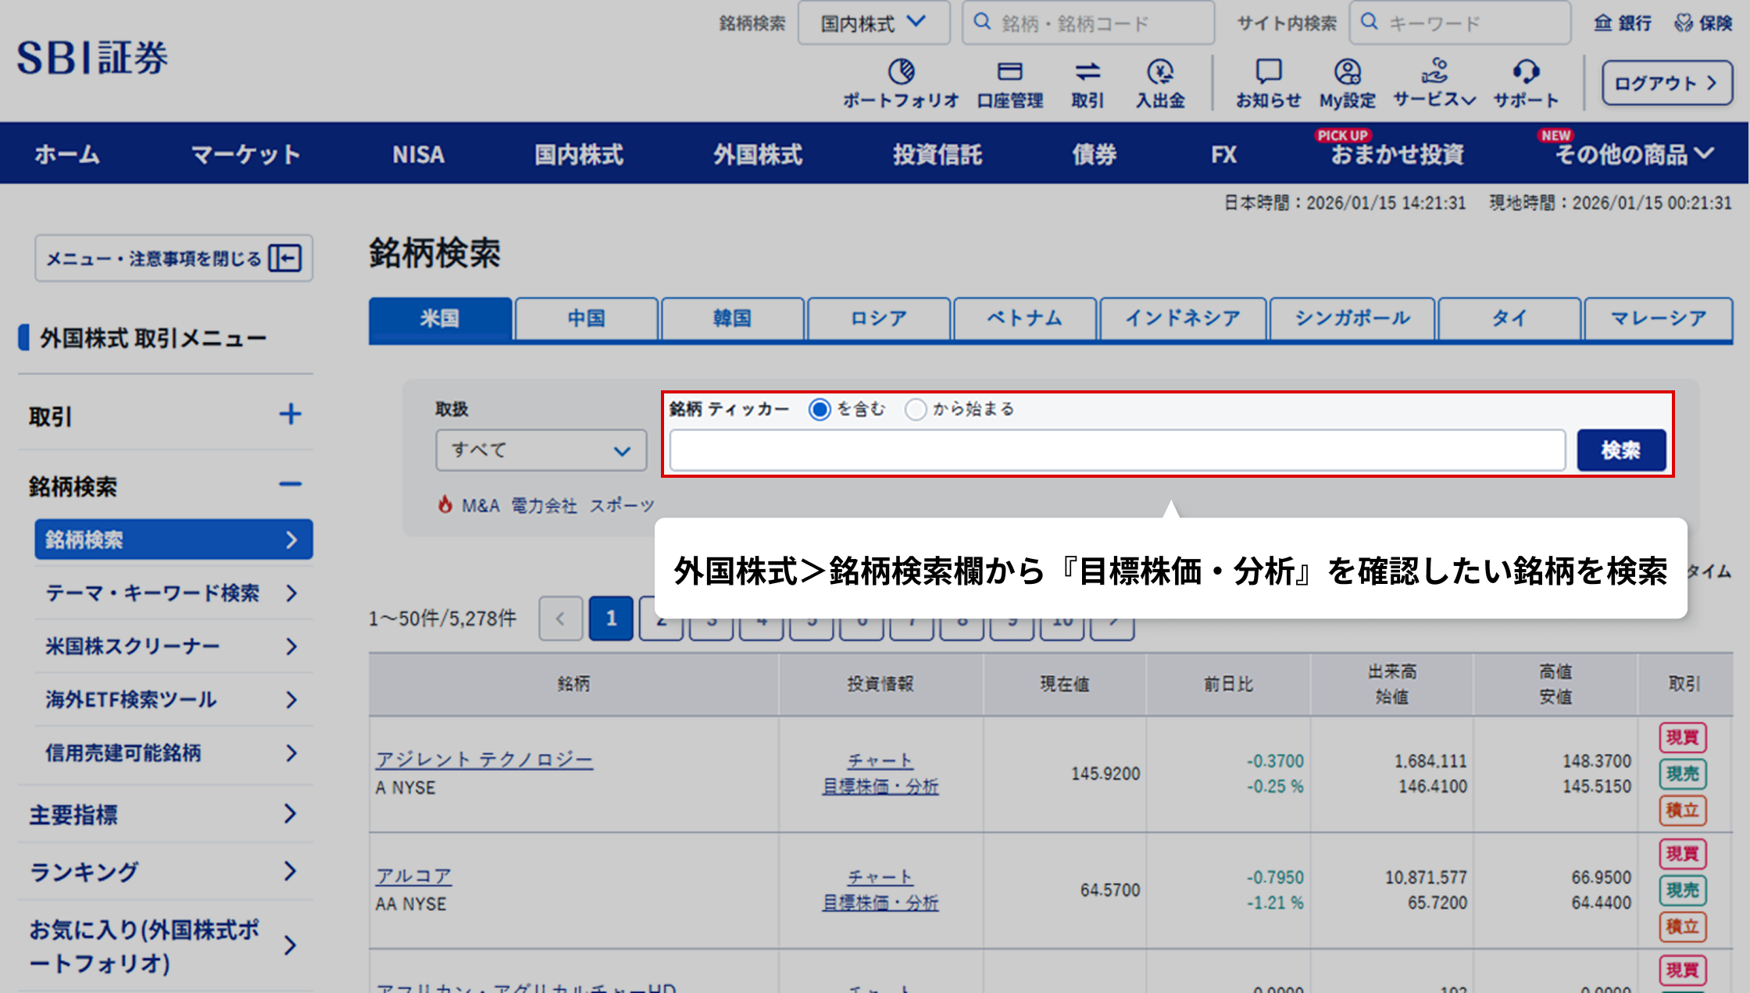Viewport: 1750px width, 993px height.
Task: Switch to the 中国 country tab
Action: (x=586, y=319)
